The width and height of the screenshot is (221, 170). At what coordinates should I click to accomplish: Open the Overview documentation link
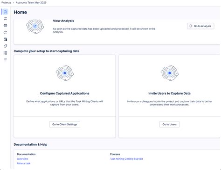click(22, 159)
